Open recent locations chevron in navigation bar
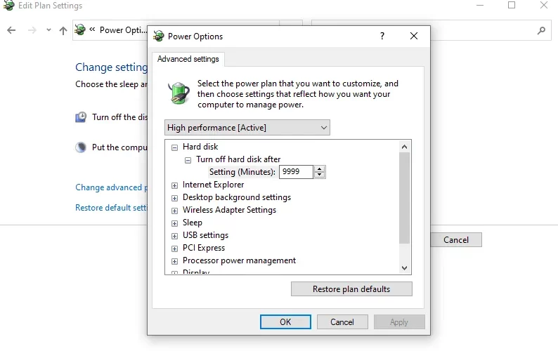 coord(48,30)
